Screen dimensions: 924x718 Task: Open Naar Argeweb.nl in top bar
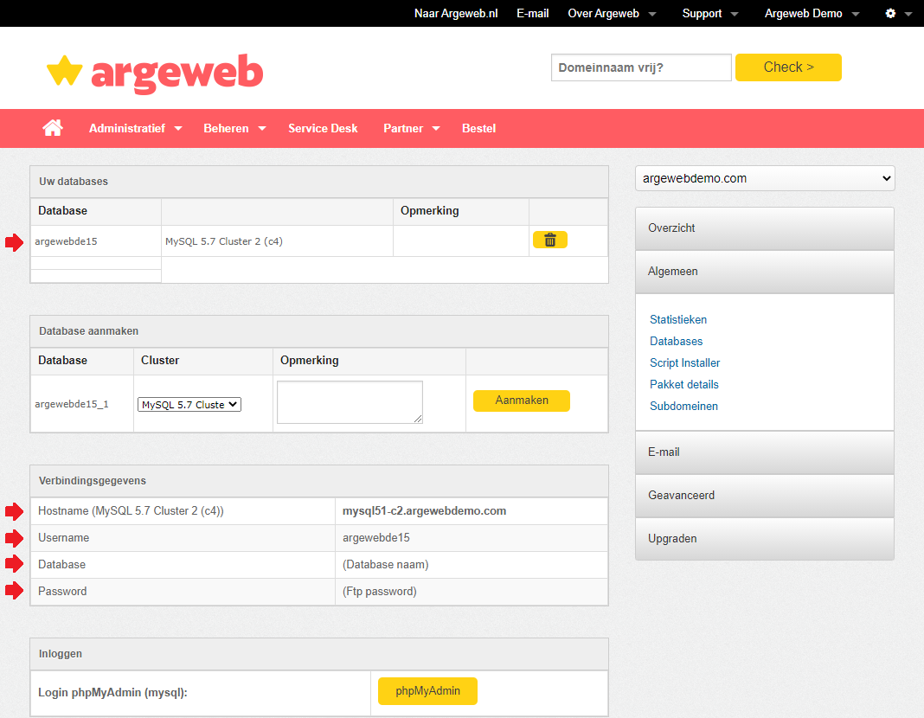pos(456,13)
